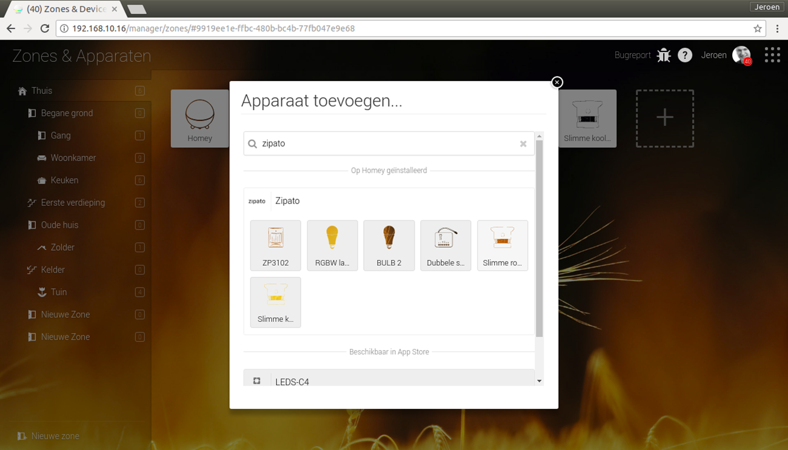This screenshot has height=450, width=788.
Task: Open the Keuken zone
Action: coord(64,180)
